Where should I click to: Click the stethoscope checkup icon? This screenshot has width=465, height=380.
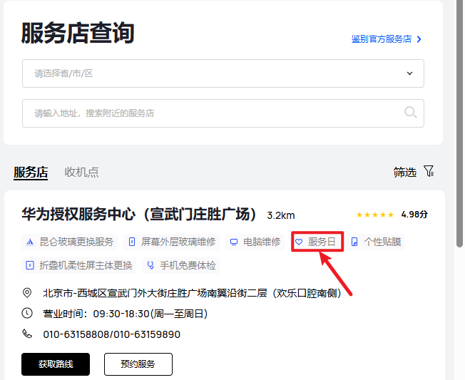point(150,265)
